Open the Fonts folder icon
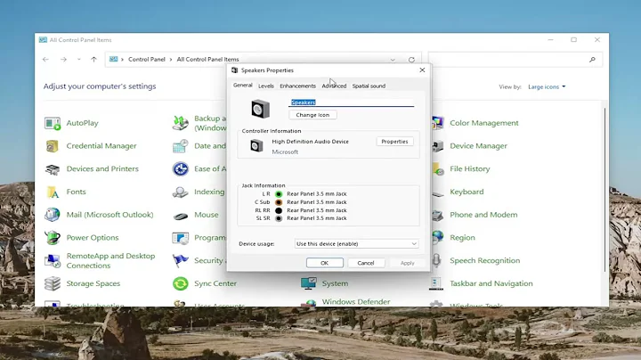Viewport: 641px width, 360px height. (x=53, y=192)
